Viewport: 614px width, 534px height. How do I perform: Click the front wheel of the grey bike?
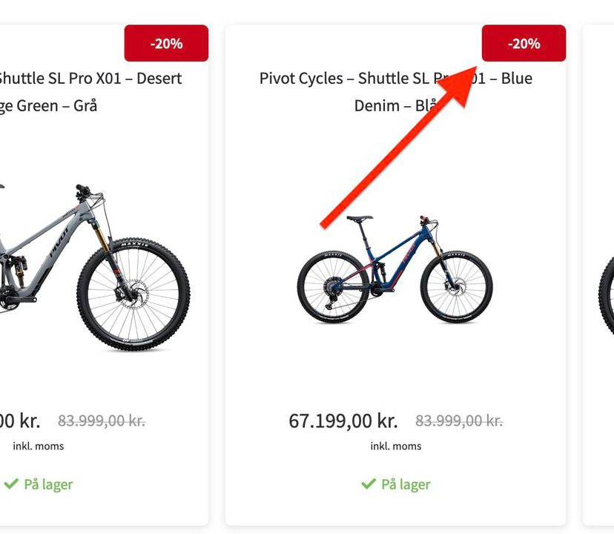pyautogui.click(x=133, y=293)
